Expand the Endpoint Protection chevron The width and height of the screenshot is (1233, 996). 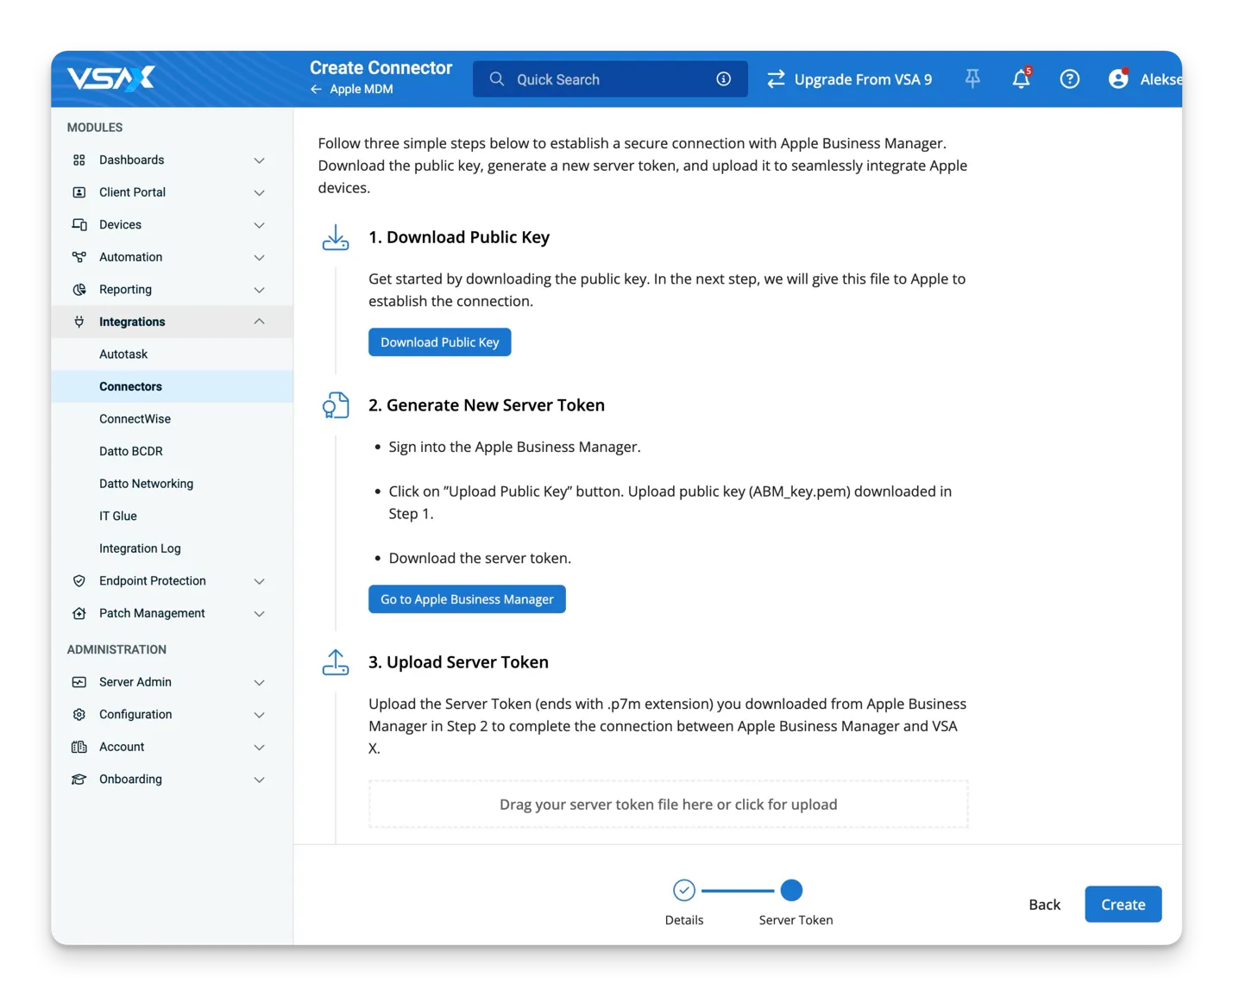[259, 581]
